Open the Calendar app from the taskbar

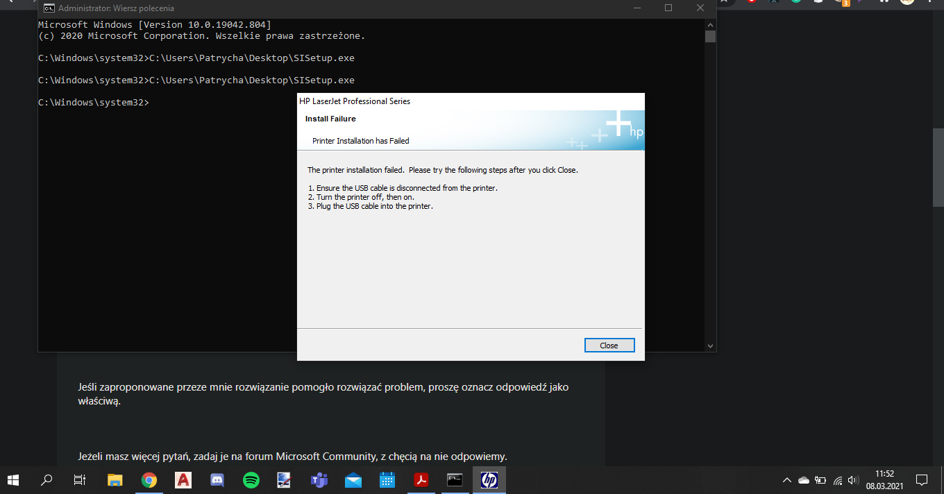387,479
